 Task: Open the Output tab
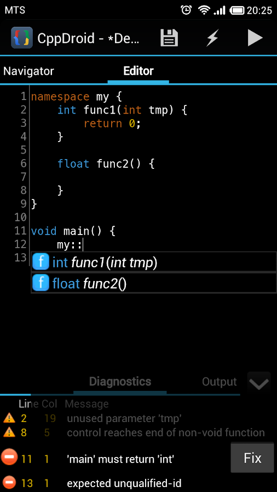(219, 382)
